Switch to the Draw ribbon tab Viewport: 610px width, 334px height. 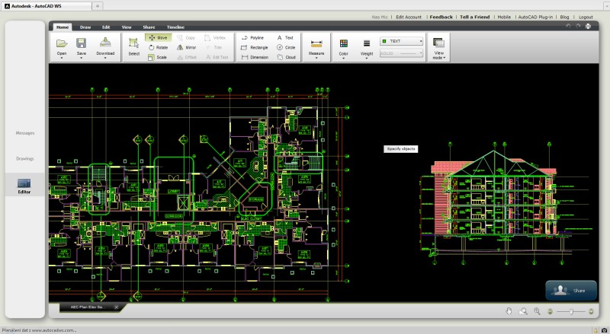point(84,27)
